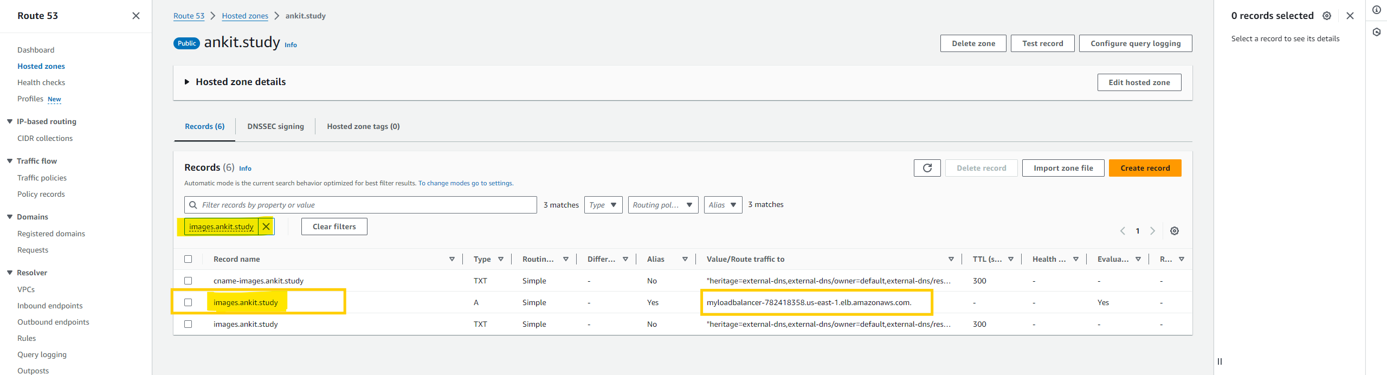
Task: Sort by Routing policy column arrow
Action: point(566,259)
